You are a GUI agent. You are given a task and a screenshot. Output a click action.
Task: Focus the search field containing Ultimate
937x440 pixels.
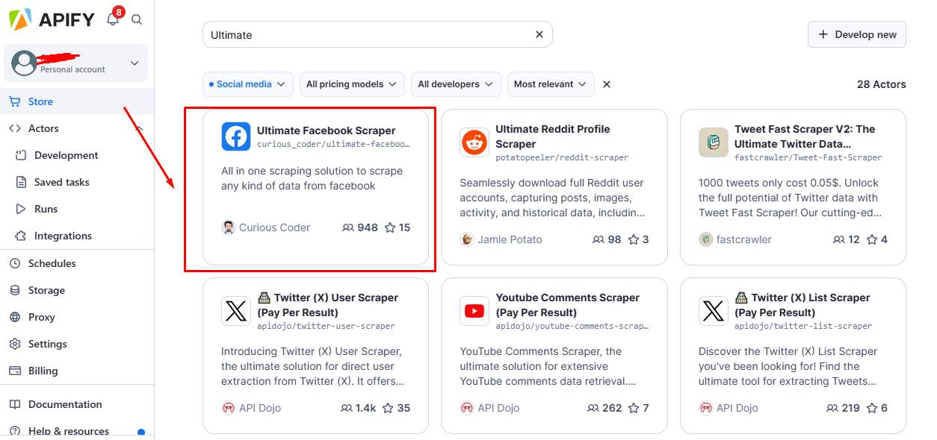tap(377, 34)
